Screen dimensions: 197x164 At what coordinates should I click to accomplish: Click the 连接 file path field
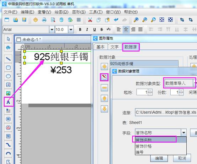point(166,112)
